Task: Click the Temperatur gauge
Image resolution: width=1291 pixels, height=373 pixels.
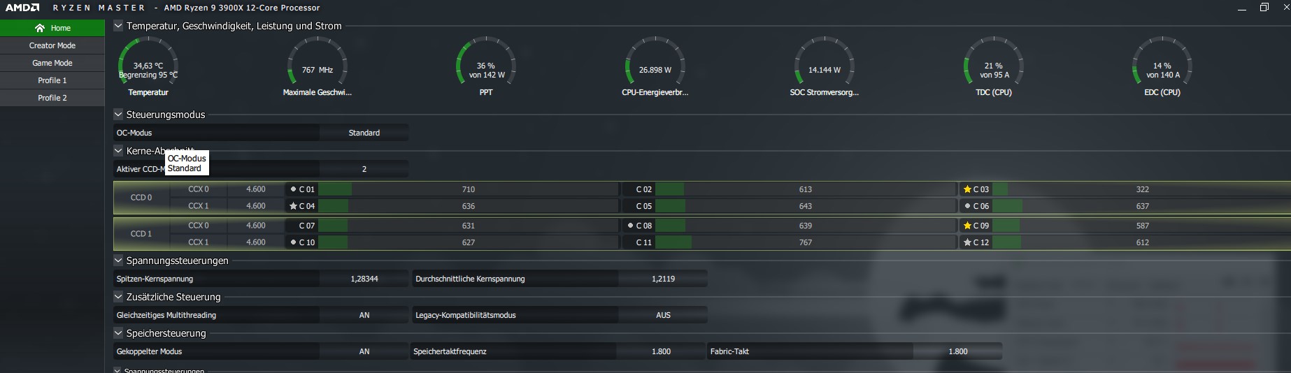Action: coord(148,66)
